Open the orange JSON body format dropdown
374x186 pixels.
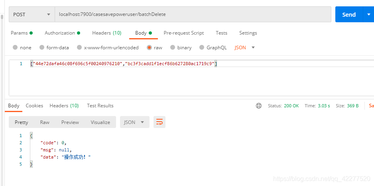click(x=245, y=48)
